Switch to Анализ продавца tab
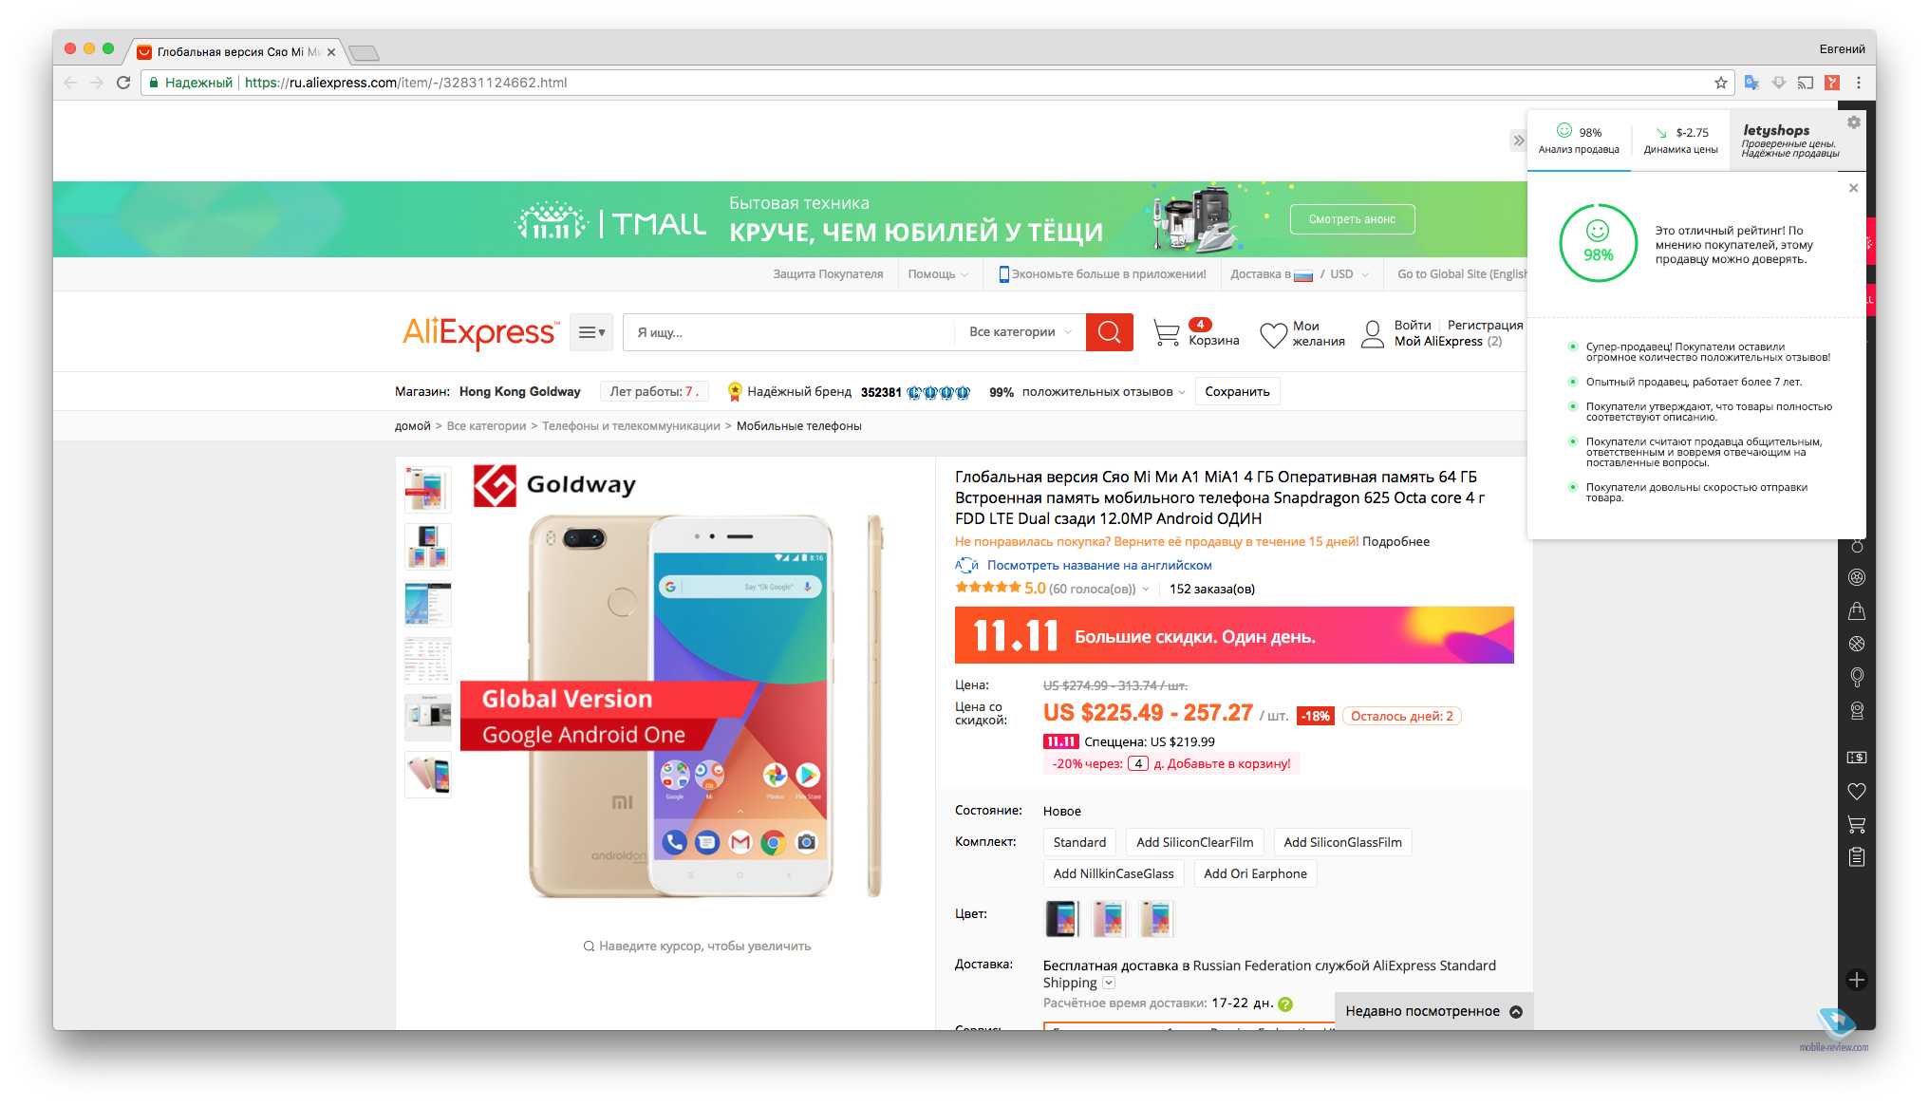The width and height of the screenshot is (1929, 1106). 1579,141
